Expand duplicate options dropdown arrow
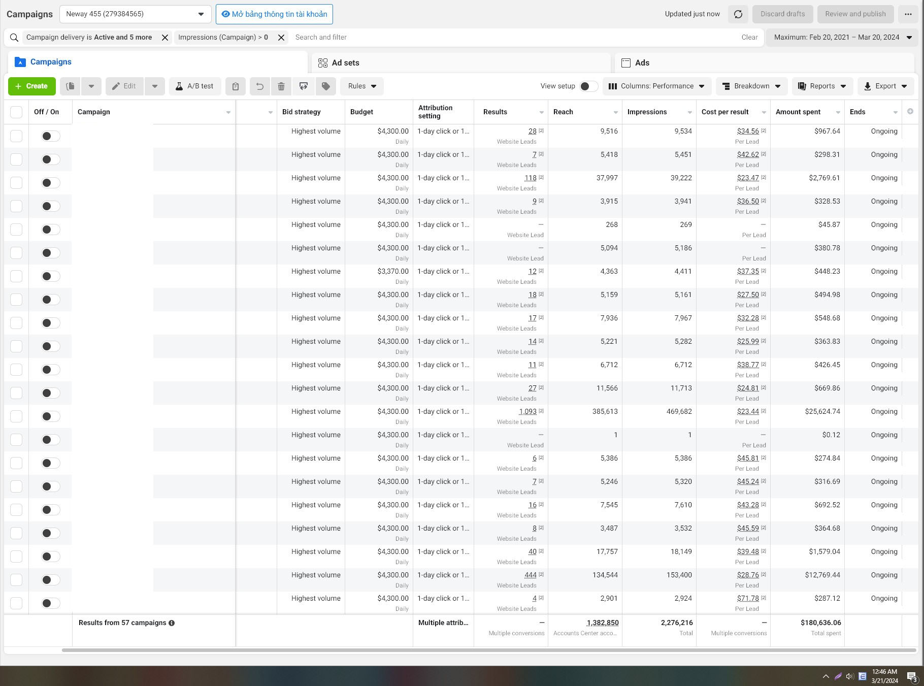The width and height of the screenshot is (924, 686). (x=91, y=86)
